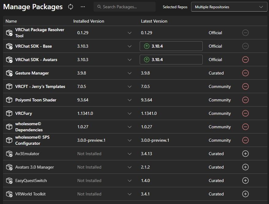The height and width of the screenshot is (204, 269).
Task: Upgrade VRChat SDK - Base to 3.10.4
Action: 171,46
